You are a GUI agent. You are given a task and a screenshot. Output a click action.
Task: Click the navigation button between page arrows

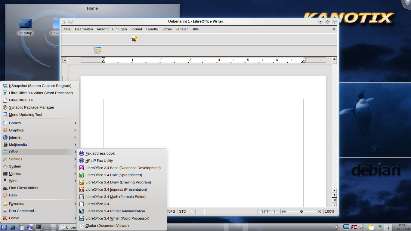pyautogui.click(x=334, y=200)
